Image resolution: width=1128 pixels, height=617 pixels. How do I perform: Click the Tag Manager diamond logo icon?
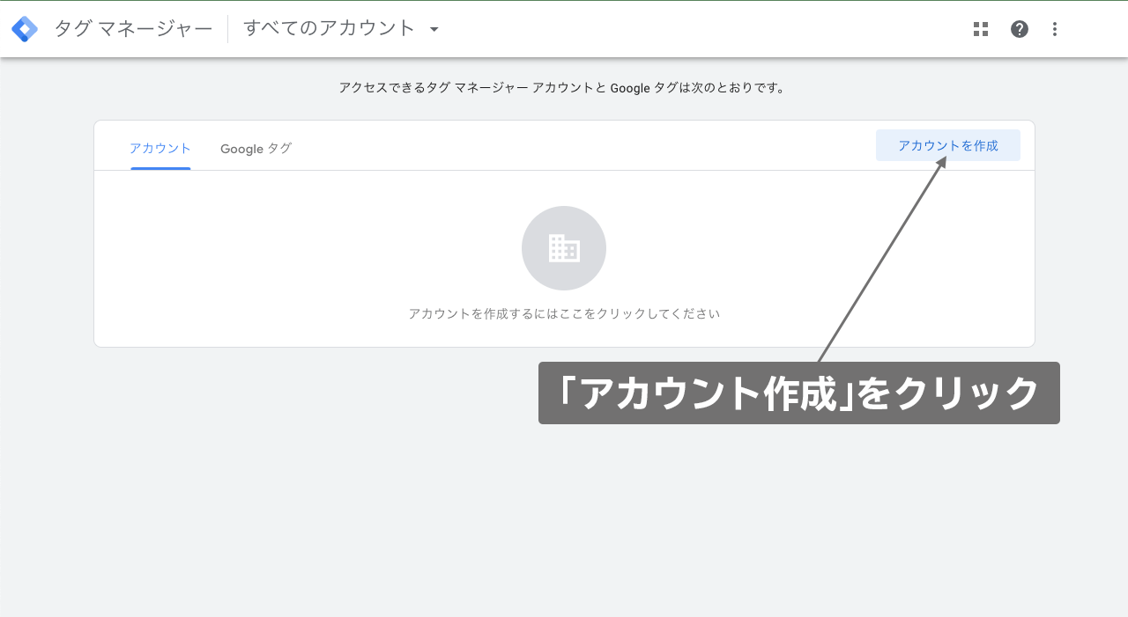[25, 28]
